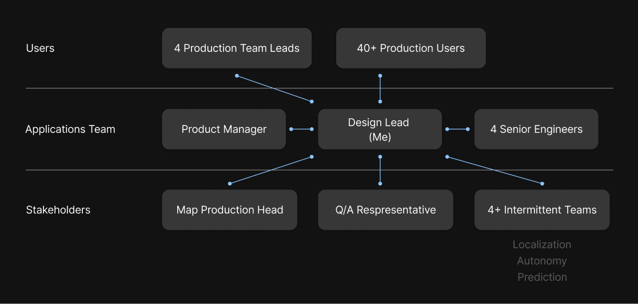Click the 4 Production Team Leads box
This screenshot has width=638, height=304.
click(237, 48)
